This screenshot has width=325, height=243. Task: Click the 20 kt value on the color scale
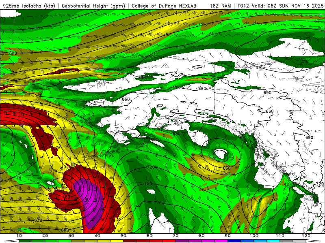point(45,236)
